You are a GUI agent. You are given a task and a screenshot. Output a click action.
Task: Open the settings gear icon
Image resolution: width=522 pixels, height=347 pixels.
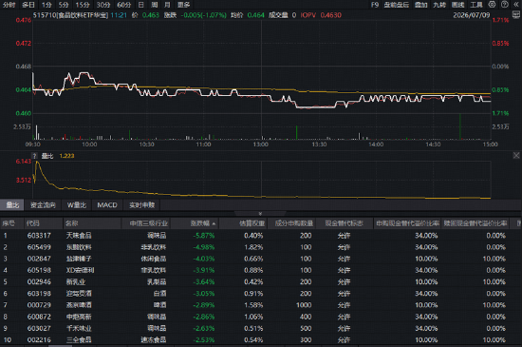click(x=492, y=5)
